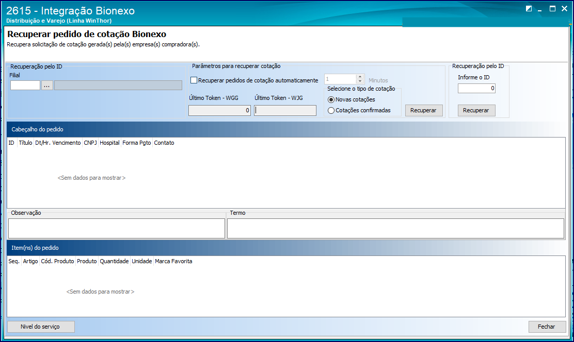The width and height of the screenshot is (574, 342).
Task: Click the Cabeçalho do pedido section header
Action: (286, 129)
